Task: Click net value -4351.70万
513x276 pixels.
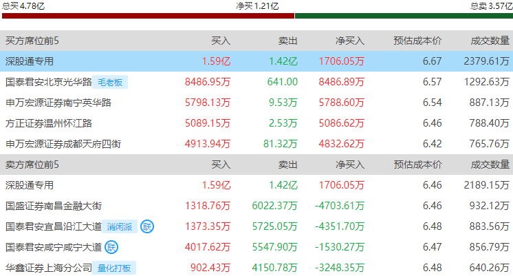Action: coord(340,226)
